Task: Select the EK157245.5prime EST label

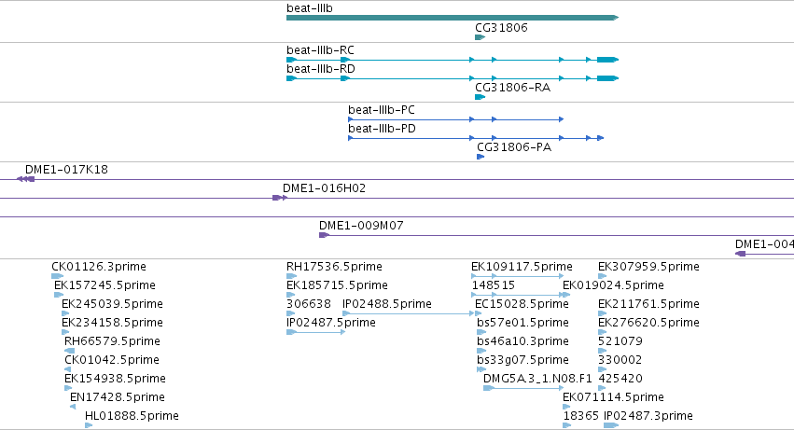Action: (x=104, y=285)
